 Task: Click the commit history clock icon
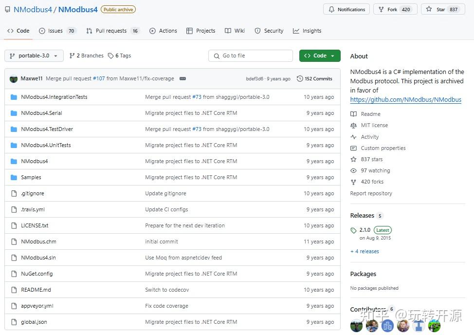300,78
